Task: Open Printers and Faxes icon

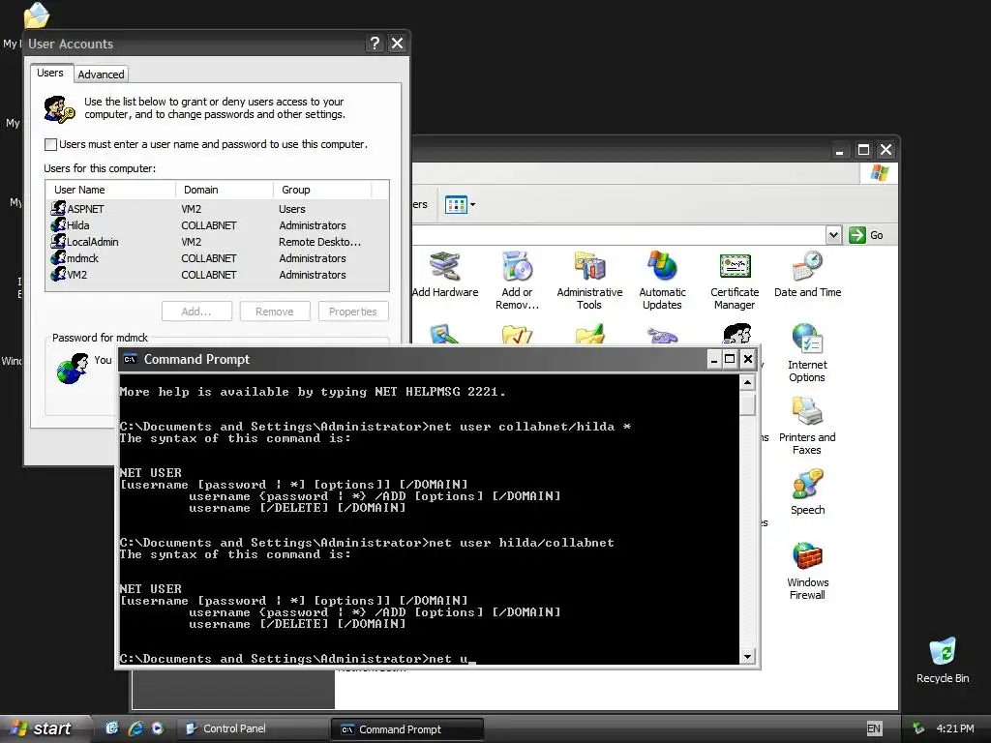Action: (807, 426)
